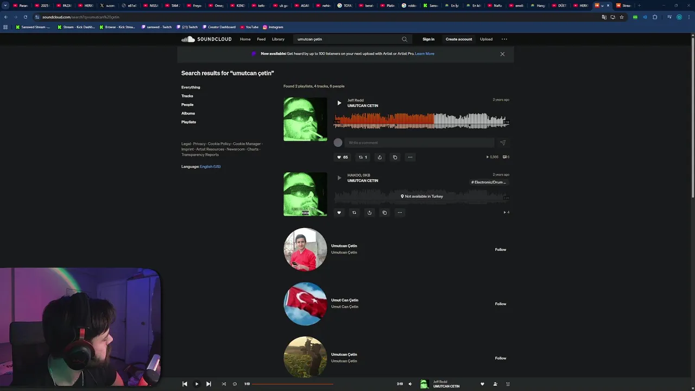Screen dimensions: 695x391
Task: Open the Cookie Policy footer link
Action: pyautogui.click(x=219, y=144)
